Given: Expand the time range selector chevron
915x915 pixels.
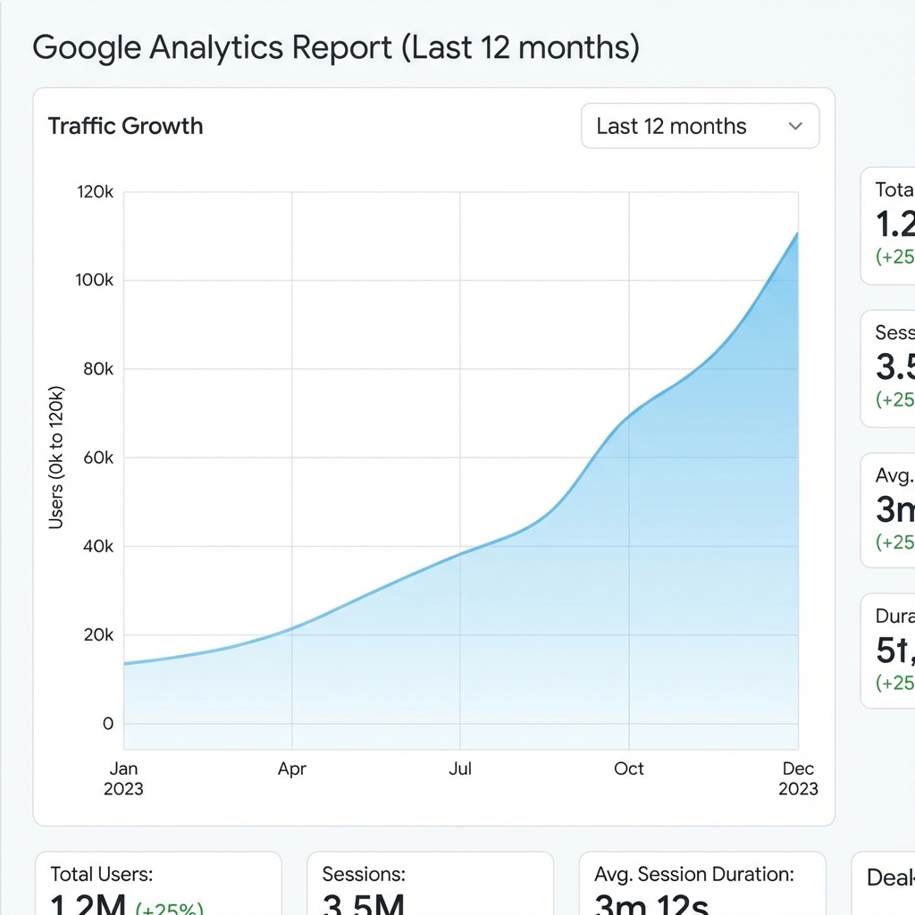Looking at the screenshot, I should [794, 126].
